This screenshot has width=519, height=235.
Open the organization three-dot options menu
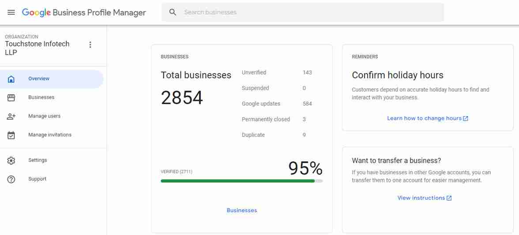[x=90, y=45]
